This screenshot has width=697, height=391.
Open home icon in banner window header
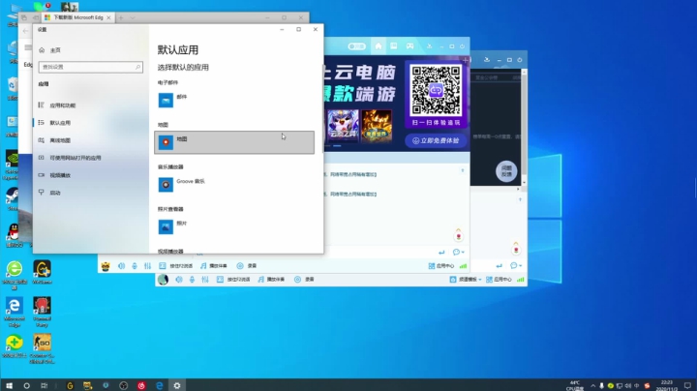[x=379, y=46]
